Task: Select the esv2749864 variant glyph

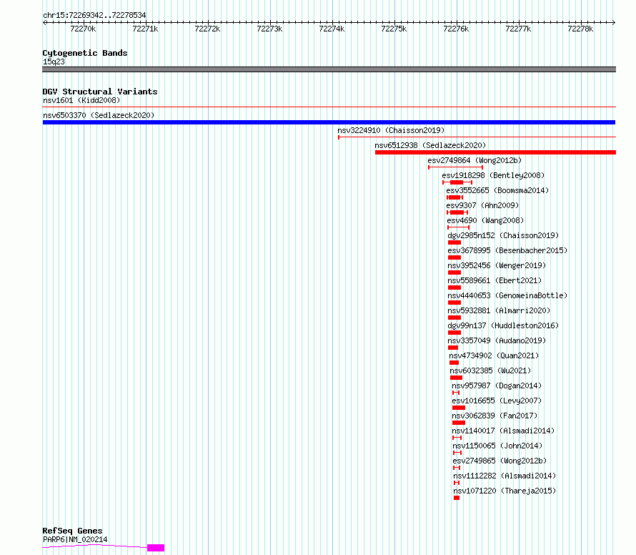Action: click(x=455, y=167)
